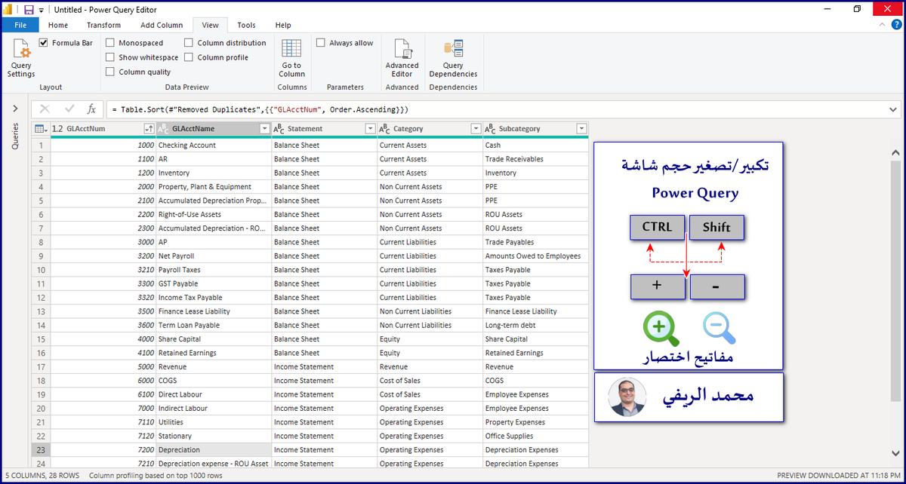Image resolution: width=906 pixels, height=484 pixels.
Task: Click the 5 COLUMNS, 28 ROWS status text
Action: [42, 476]
